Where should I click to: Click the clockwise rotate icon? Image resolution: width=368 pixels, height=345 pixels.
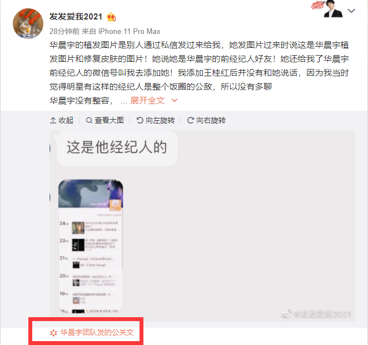[x=190, y=120]
